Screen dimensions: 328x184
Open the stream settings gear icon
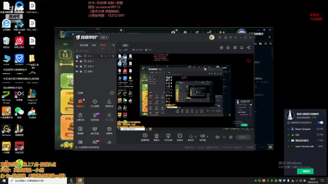point(231,137)
